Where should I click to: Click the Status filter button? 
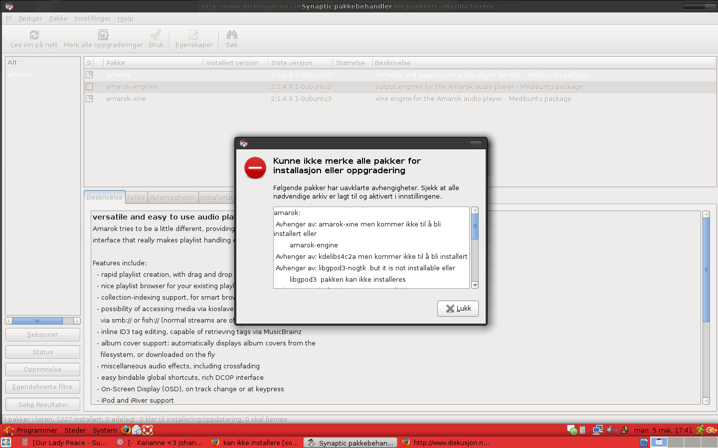pyautogui.click(x=43, y=352)
